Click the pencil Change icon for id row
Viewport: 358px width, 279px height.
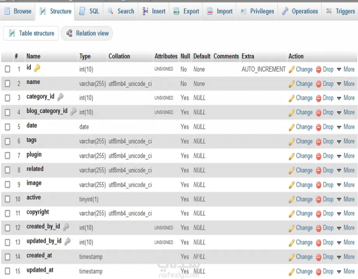[291, 69]
